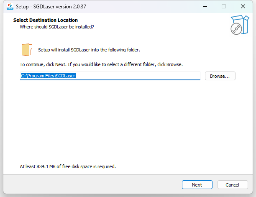This screenshot has width=256, height=197.
Task: Click the installer box and disc icon
Action: pos(240,25)
